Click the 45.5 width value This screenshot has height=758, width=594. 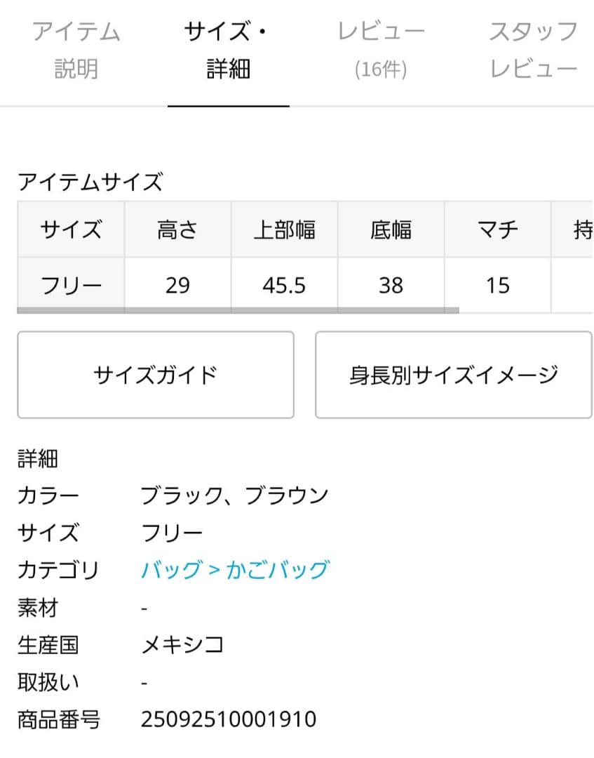(x=284, y=284)
